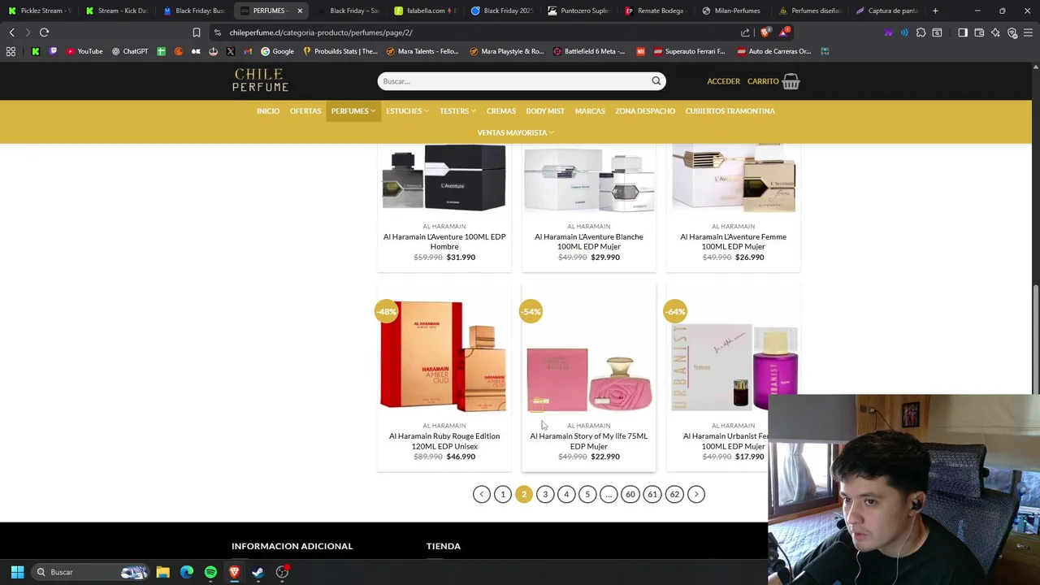This screenshot has width=1040, height=585.
Task: Click the CARRITO link
Action: click(763, 81)
